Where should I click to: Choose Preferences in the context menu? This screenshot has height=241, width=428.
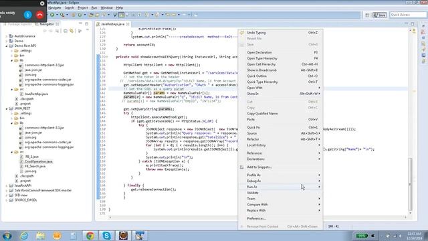pyautogui.click(x=280, y=218)
